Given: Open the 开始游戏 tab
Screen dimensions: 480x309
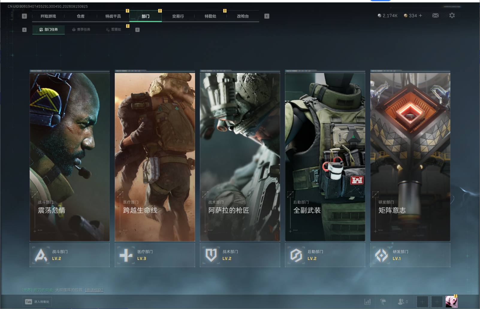Looking at the screenshot, I should coord(48,16).
